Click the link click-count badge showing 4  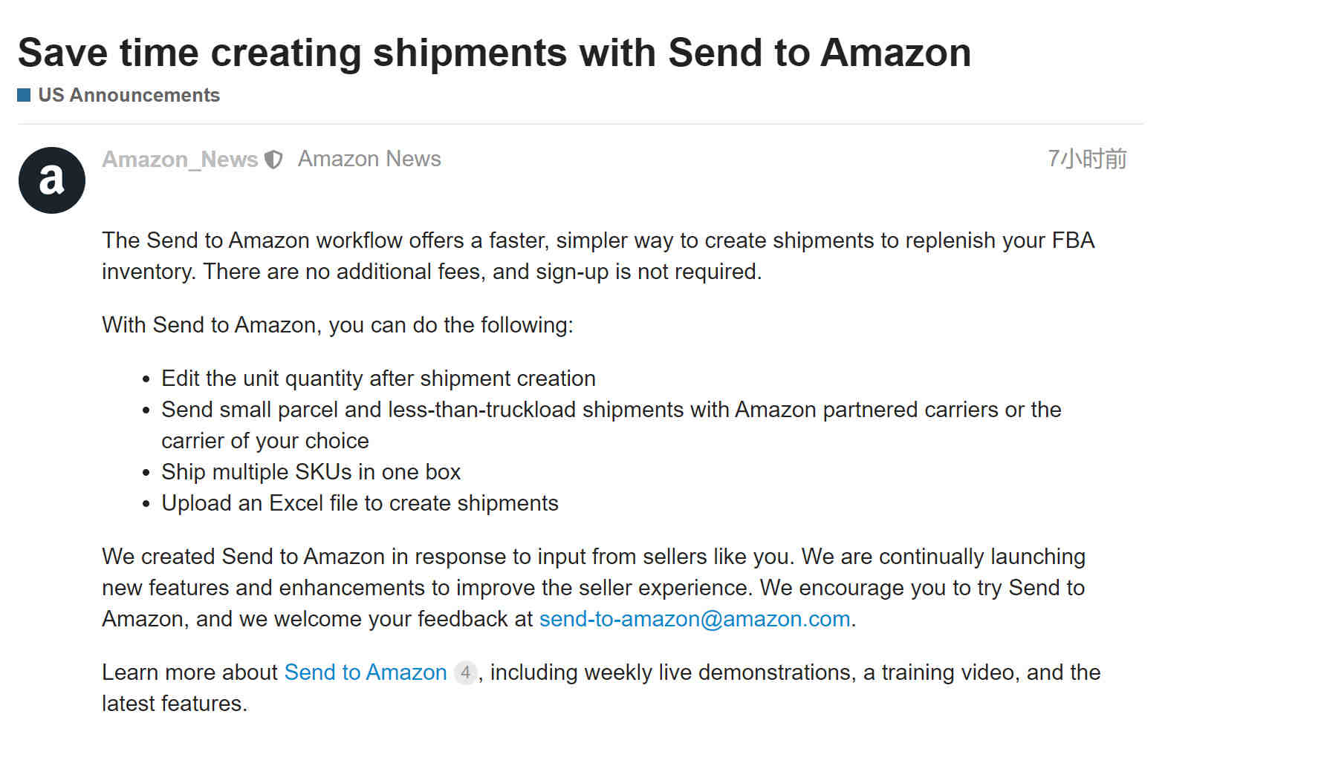[x=465, y=672]
